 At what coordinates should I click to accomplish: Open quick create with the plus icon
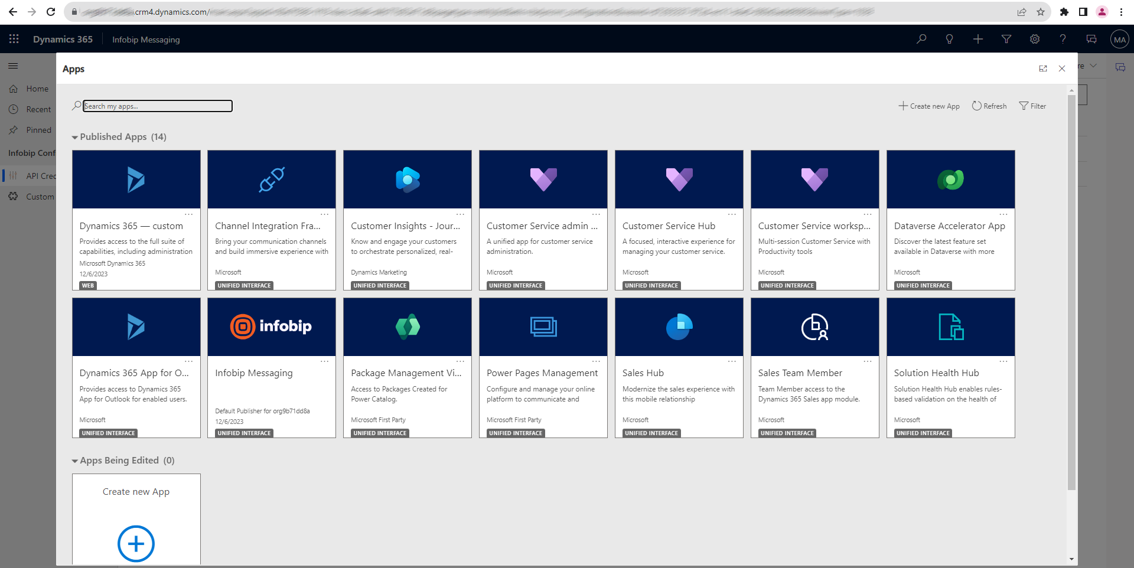(x=977, y=39)
